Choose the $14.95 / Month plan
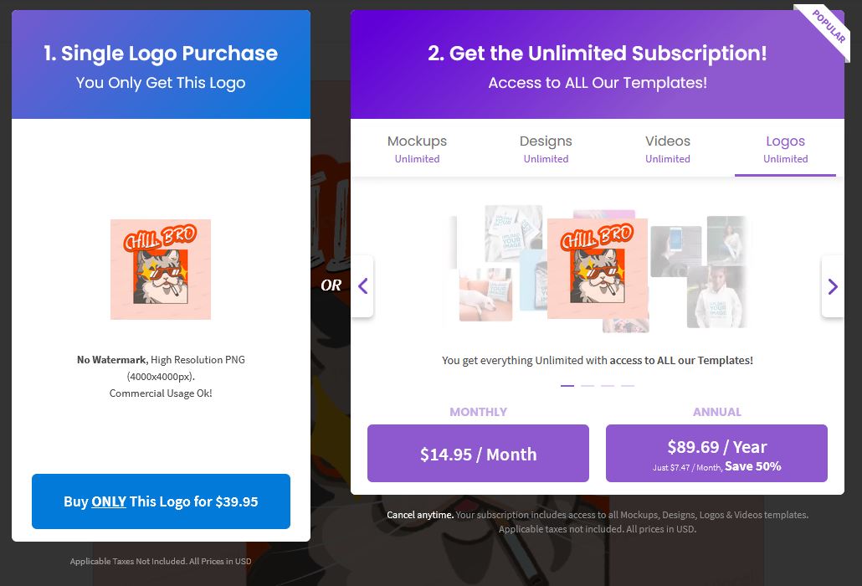Viewport: 862px width, 586px height. [478, 454]
